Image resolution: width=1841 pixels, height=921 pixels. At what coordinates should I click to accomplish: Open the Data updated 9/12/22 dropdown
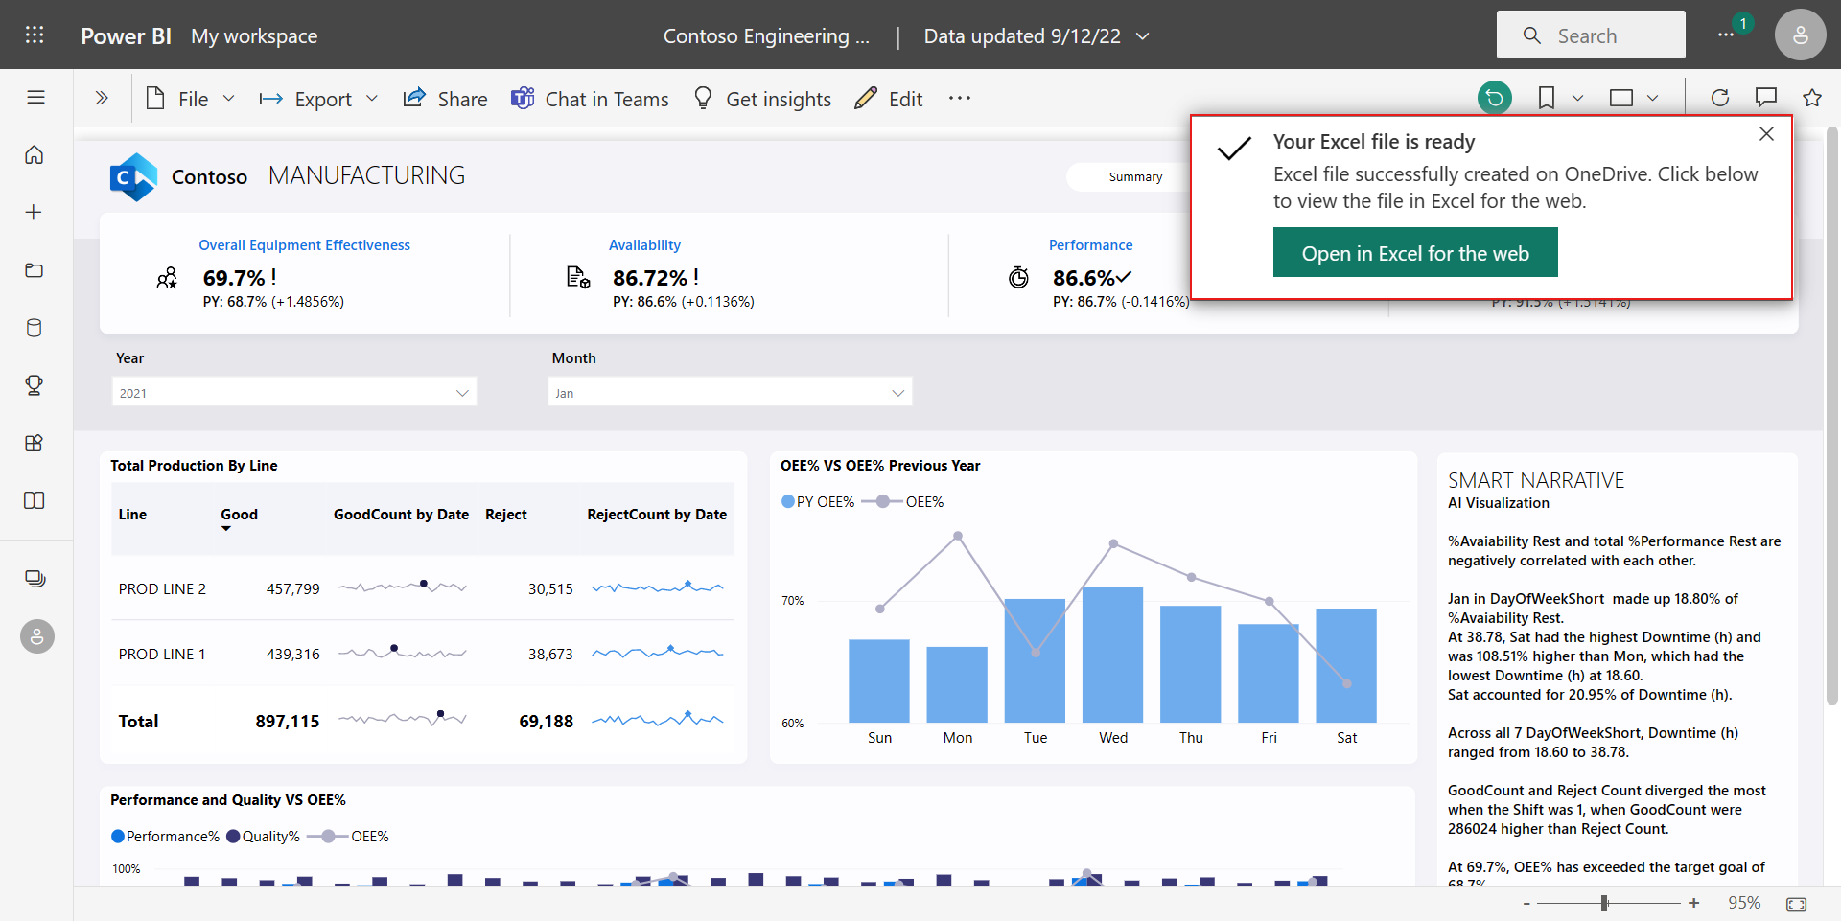[1036, 35]
